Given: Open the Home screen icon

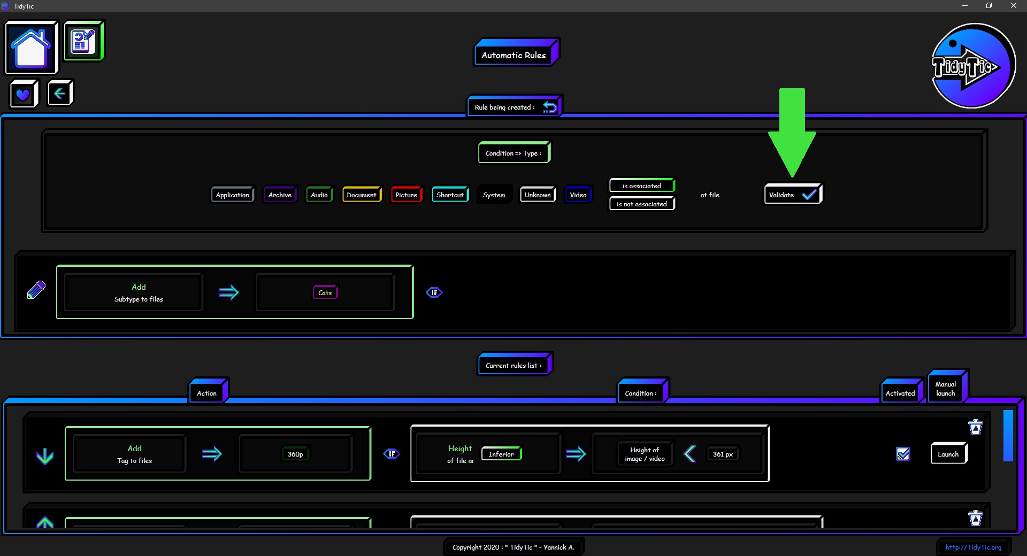Looking at the screenshot, I should 31,47.
